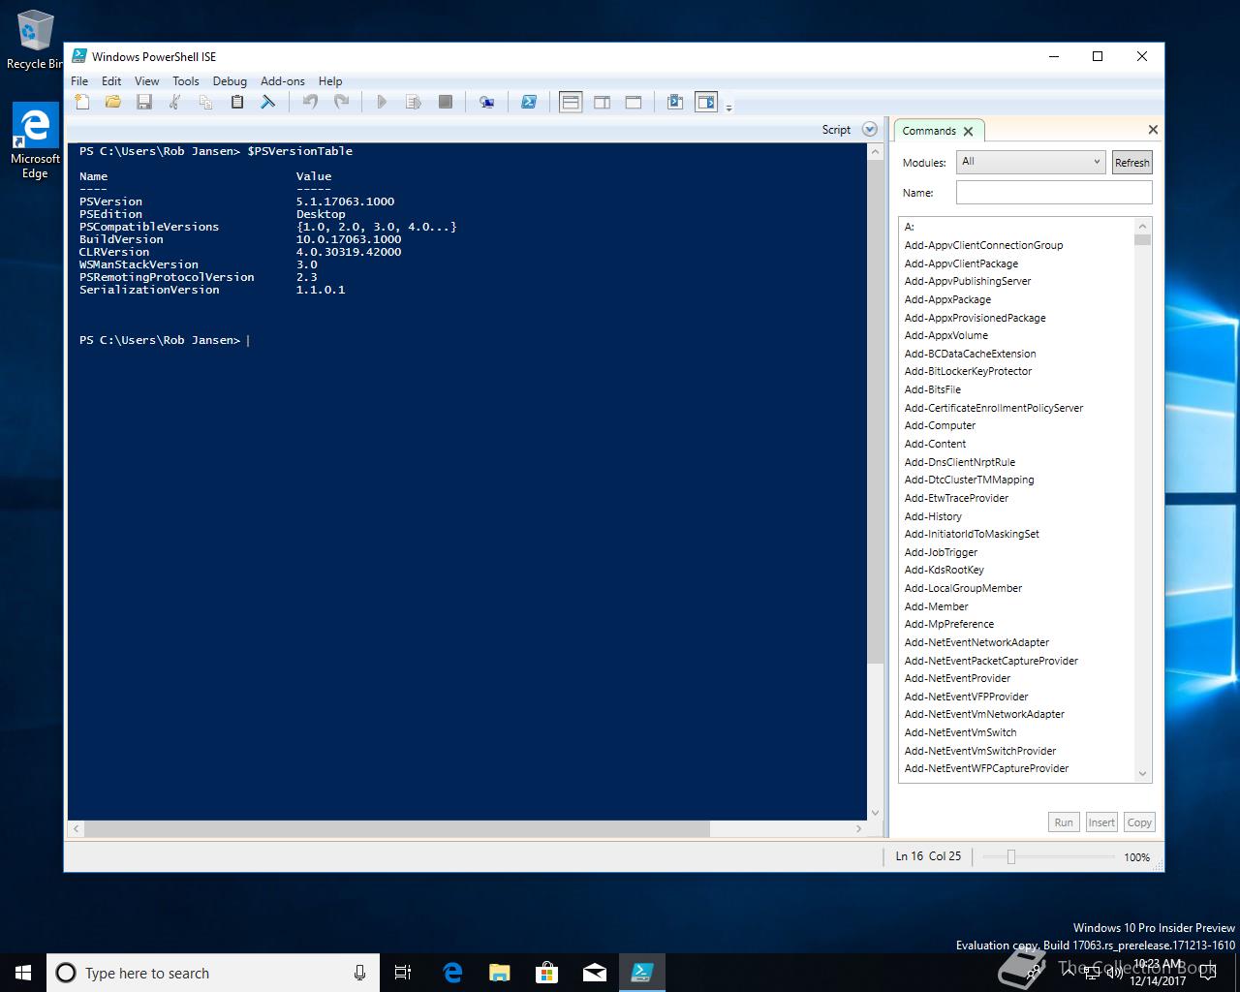Clear the console pane icon

[x=267, y=102]
